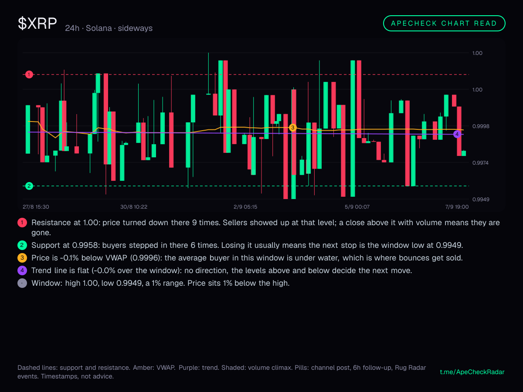This screenshot has height=392, width=523.
Task: Click the green legend badge 2 beside Support text
Action: coord(22,245)
